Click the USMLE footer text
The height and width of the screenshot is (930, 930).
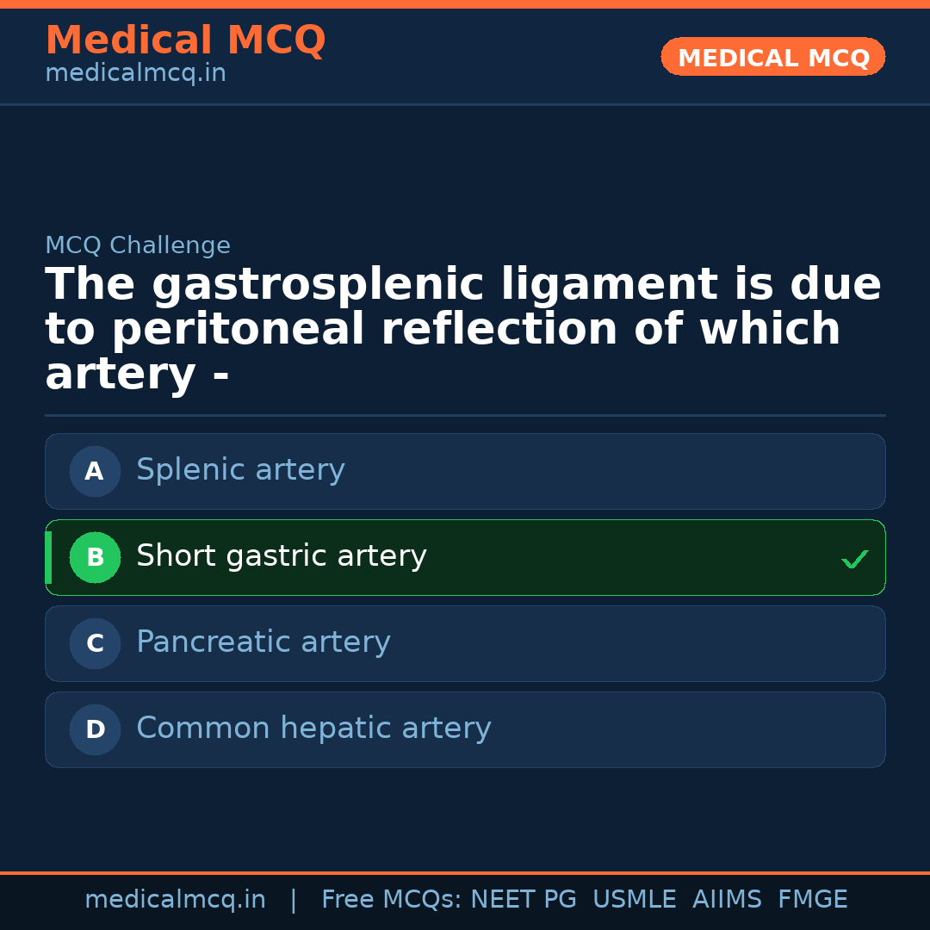(x=634, y=900)
